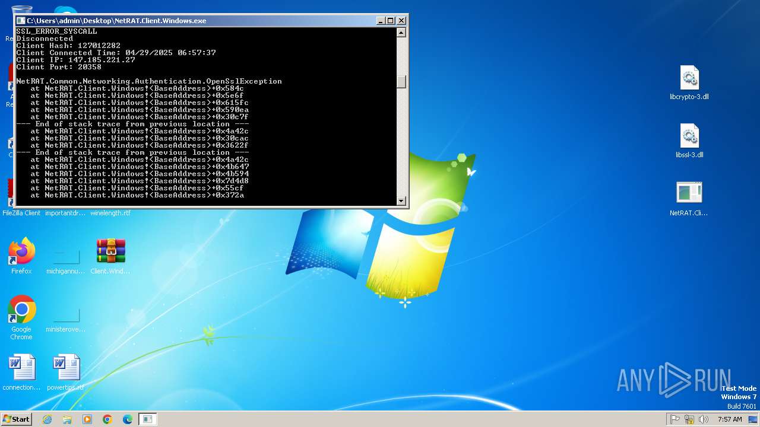Click the console scrollbar down arrow
Viewport: 760px width, 427px height.
pyautogui.click(x=401, y=200)
